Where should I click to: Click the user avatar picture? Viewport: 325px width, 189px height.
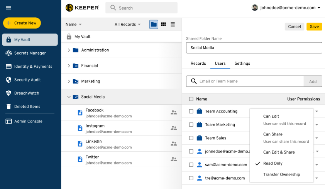click(255, 8)
